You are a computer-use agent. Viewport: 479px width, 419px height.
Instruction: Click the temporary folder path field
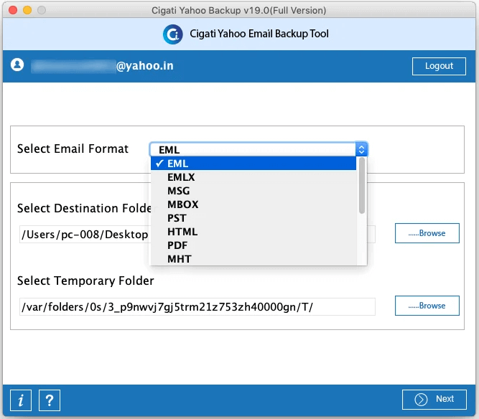pyautogui.click(x=197, y=306)
